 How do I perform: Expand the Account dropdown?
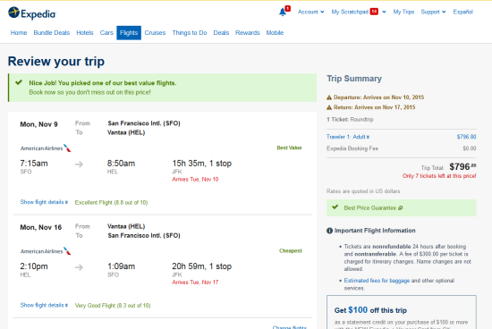pos(310,12)
